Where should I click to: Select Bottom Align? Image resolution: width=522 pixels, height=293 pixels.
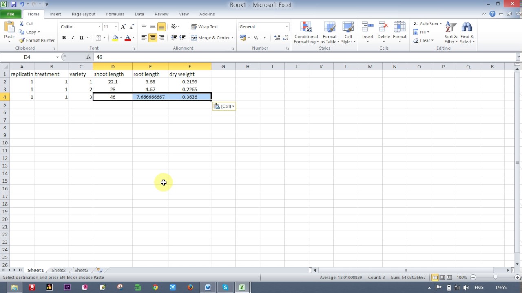[161, 26]
